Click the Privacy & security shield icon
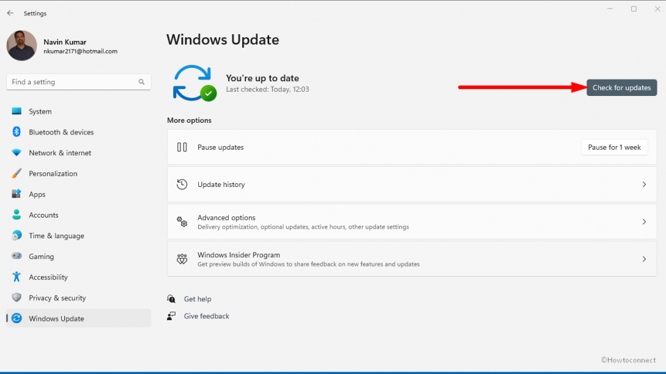The height and width of the screenshot is (374, 666). (x=17, y=298)
